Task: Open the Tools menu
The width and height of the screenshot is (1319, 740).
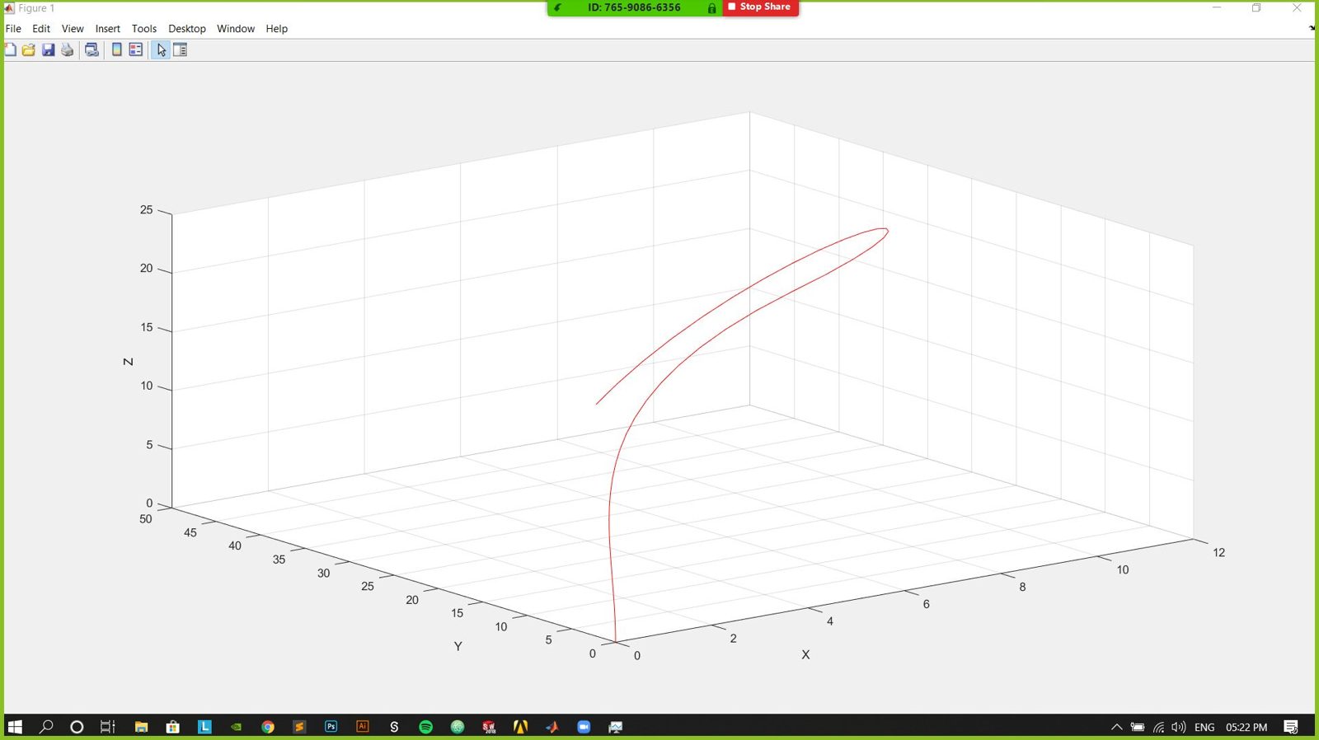Action: 144,29
